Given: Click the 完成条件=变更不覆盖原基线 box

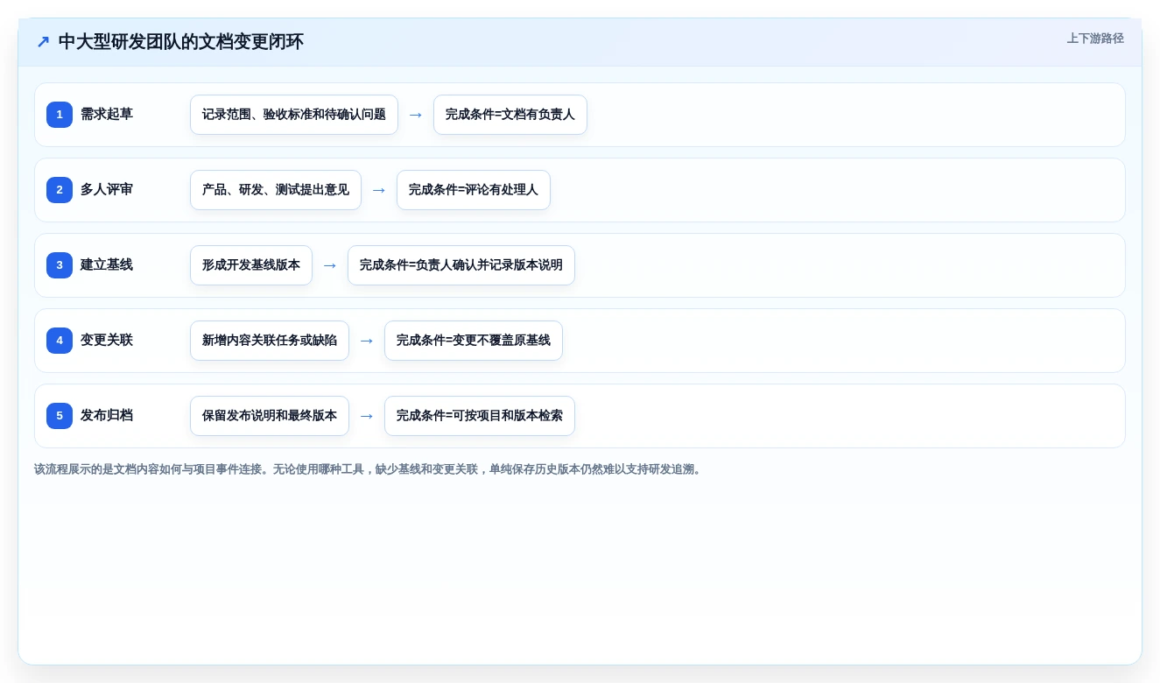Looking at the screenshot, I should point(474,341).
